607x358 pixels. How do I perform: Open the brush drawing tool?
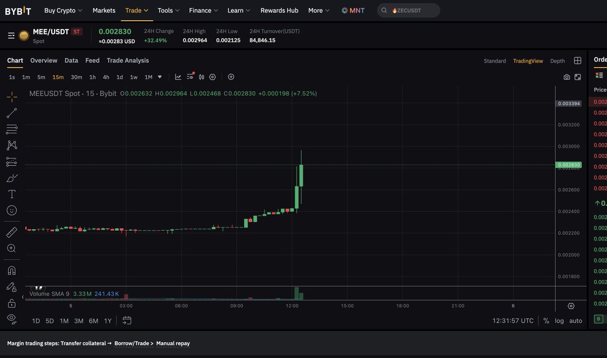click(x=12, y=178)
